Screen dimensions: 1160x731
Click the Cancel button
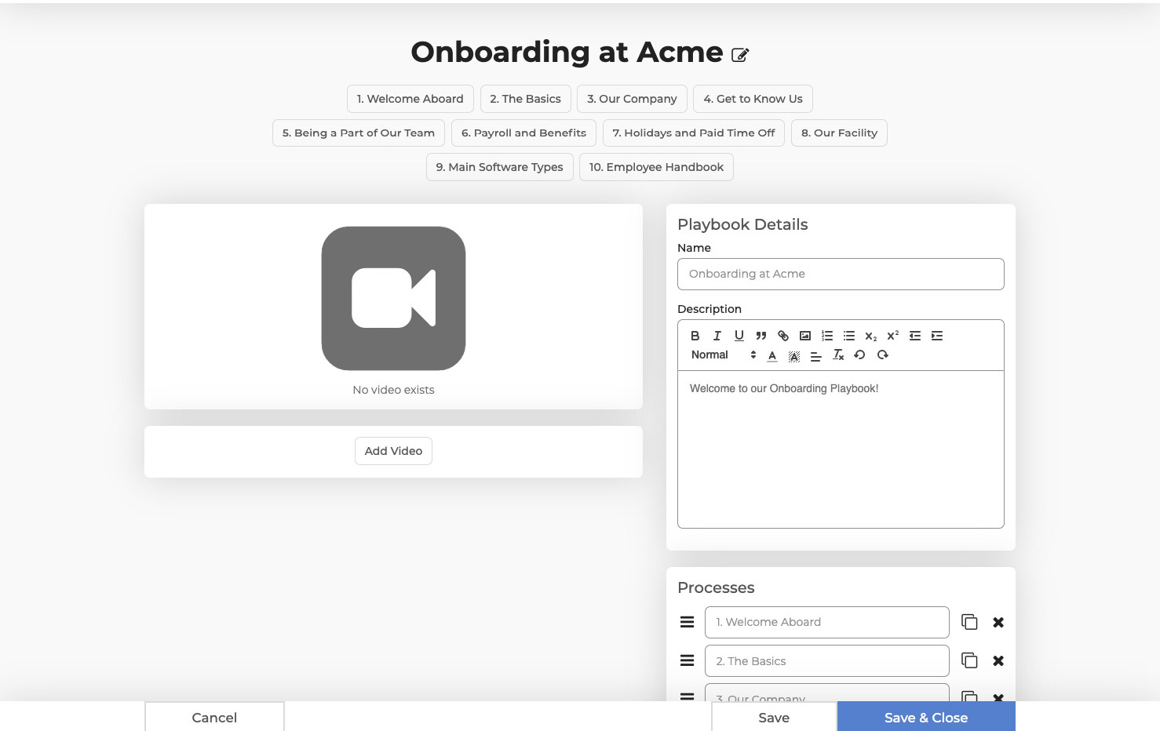214,717
